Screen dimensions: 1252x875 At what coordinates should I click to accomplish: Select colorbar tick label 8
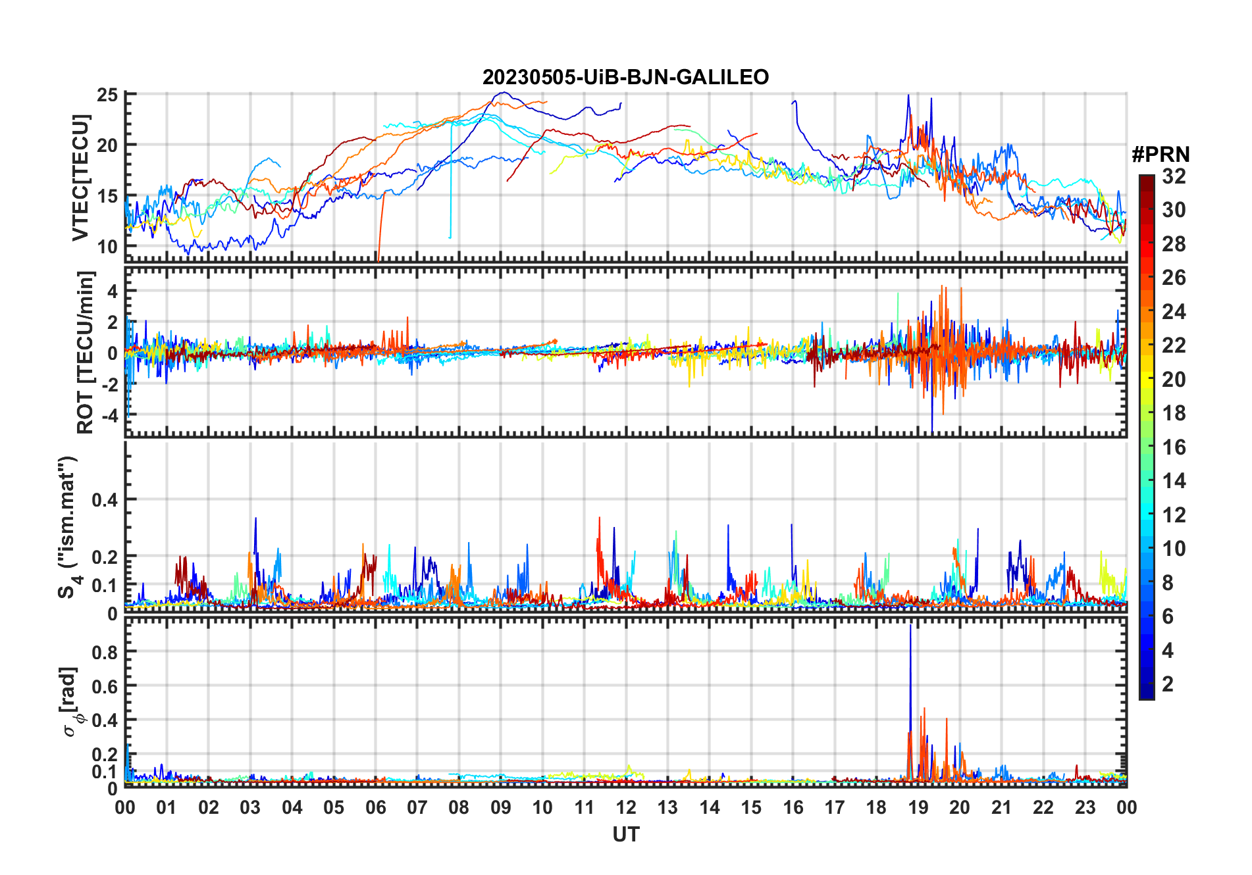click(1168, 583)
